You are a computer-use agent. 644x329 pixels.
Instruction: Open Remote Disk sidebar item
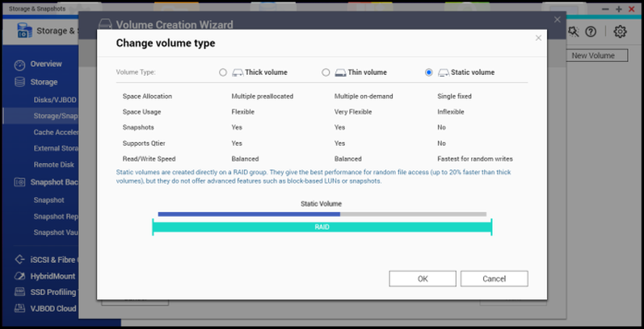point(54,164)
